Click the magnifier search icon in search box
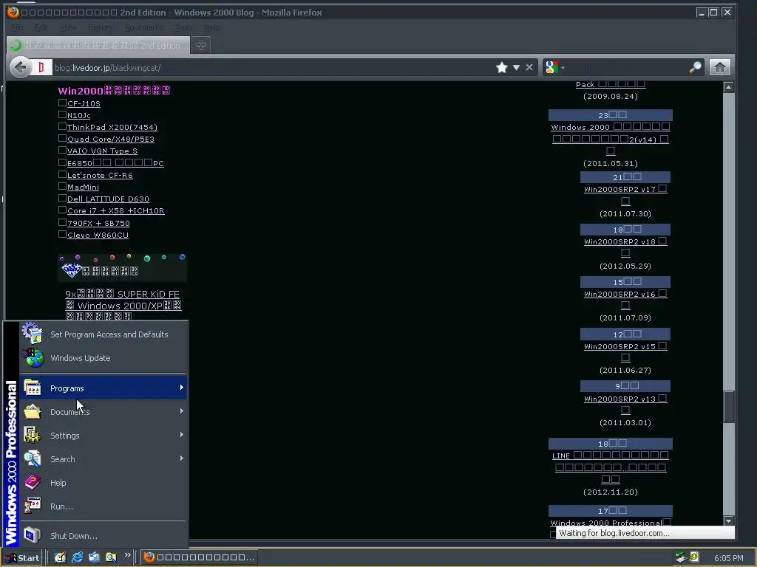The image size is (757, 567). pyautogui.click(x=695, y=67)
